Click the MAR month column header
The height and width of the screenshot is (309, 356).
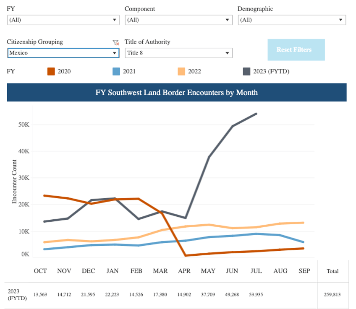pos(160,271)
